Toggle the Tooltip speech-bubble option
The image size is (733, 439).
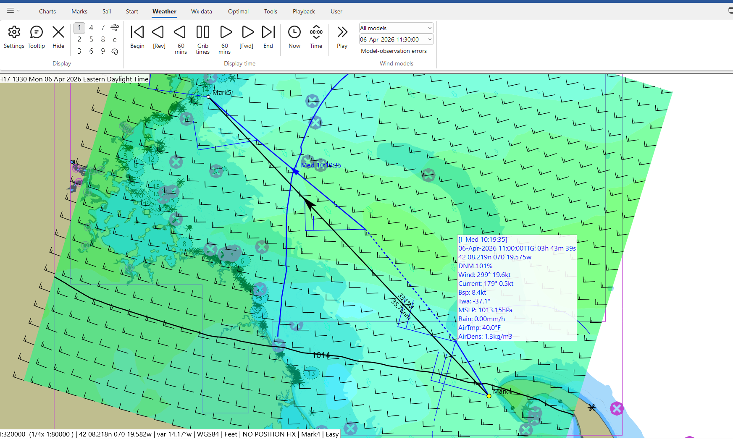coord(36,37)
